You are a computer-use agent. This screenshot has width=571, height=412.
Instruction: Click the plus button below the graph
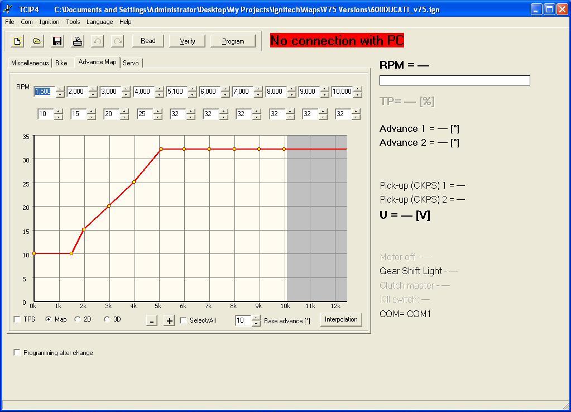(169, 320)
